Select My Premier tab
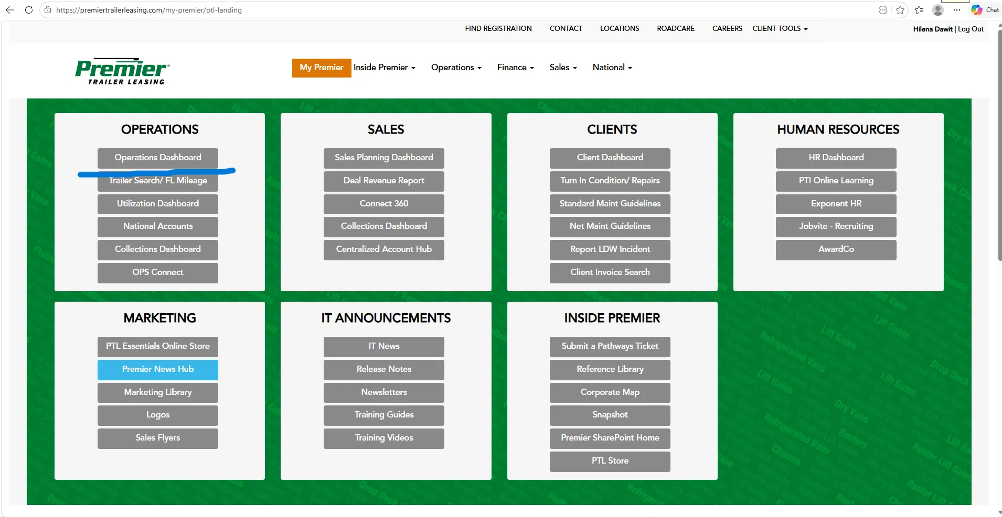This screenshot has height=517, width=1002. pyautogui.click(x=322, y=68)
